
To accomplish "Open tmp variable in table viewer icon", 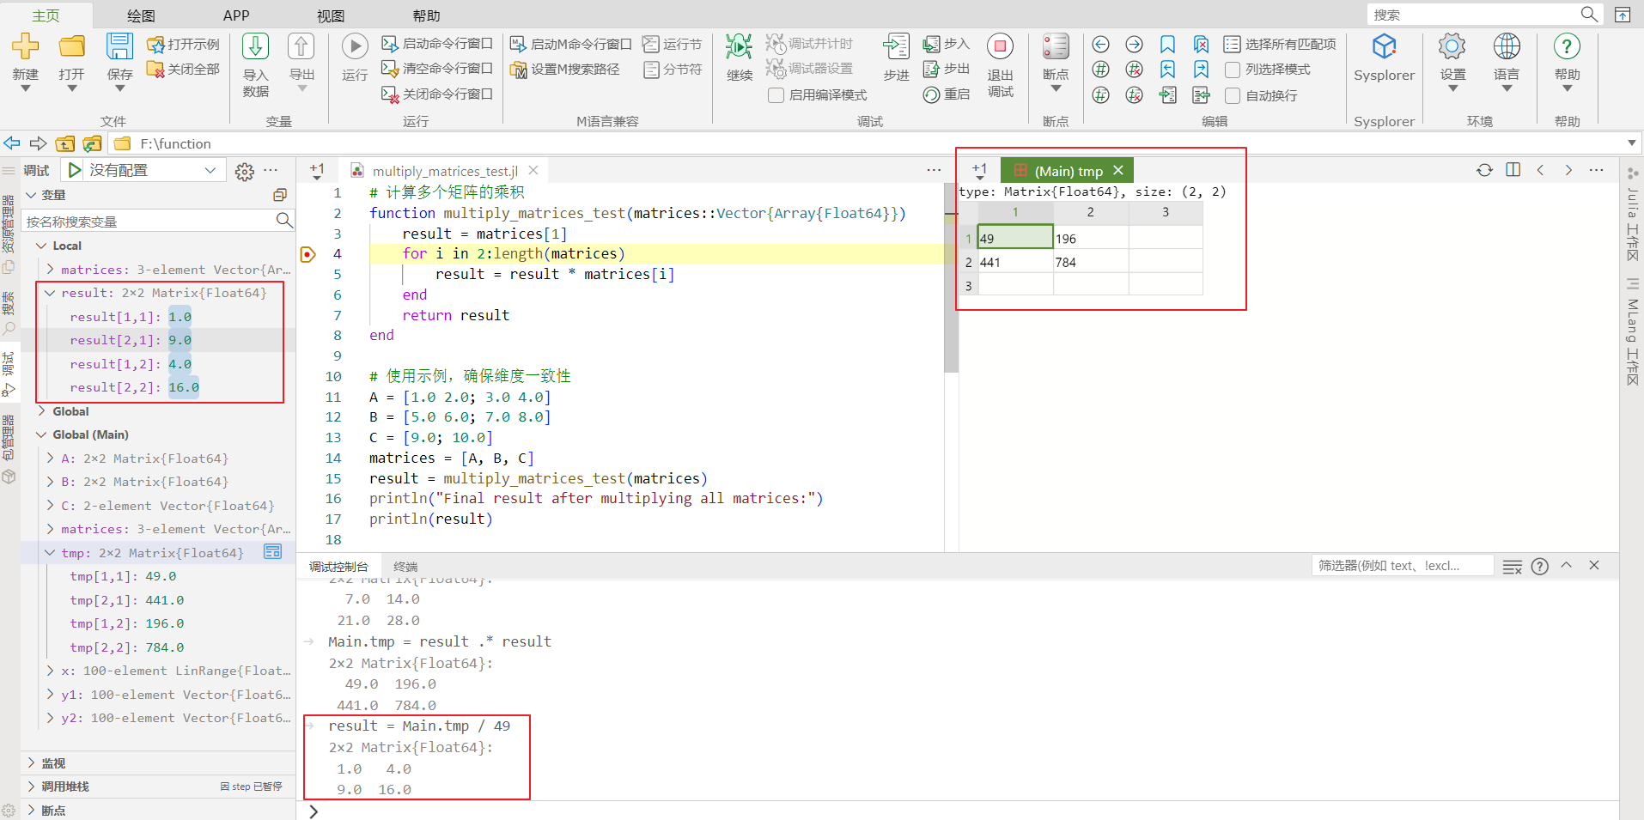I will tap(272, 552).
